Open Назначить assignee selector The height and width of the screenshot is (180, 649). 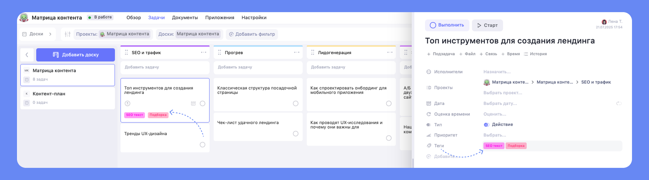497,72
